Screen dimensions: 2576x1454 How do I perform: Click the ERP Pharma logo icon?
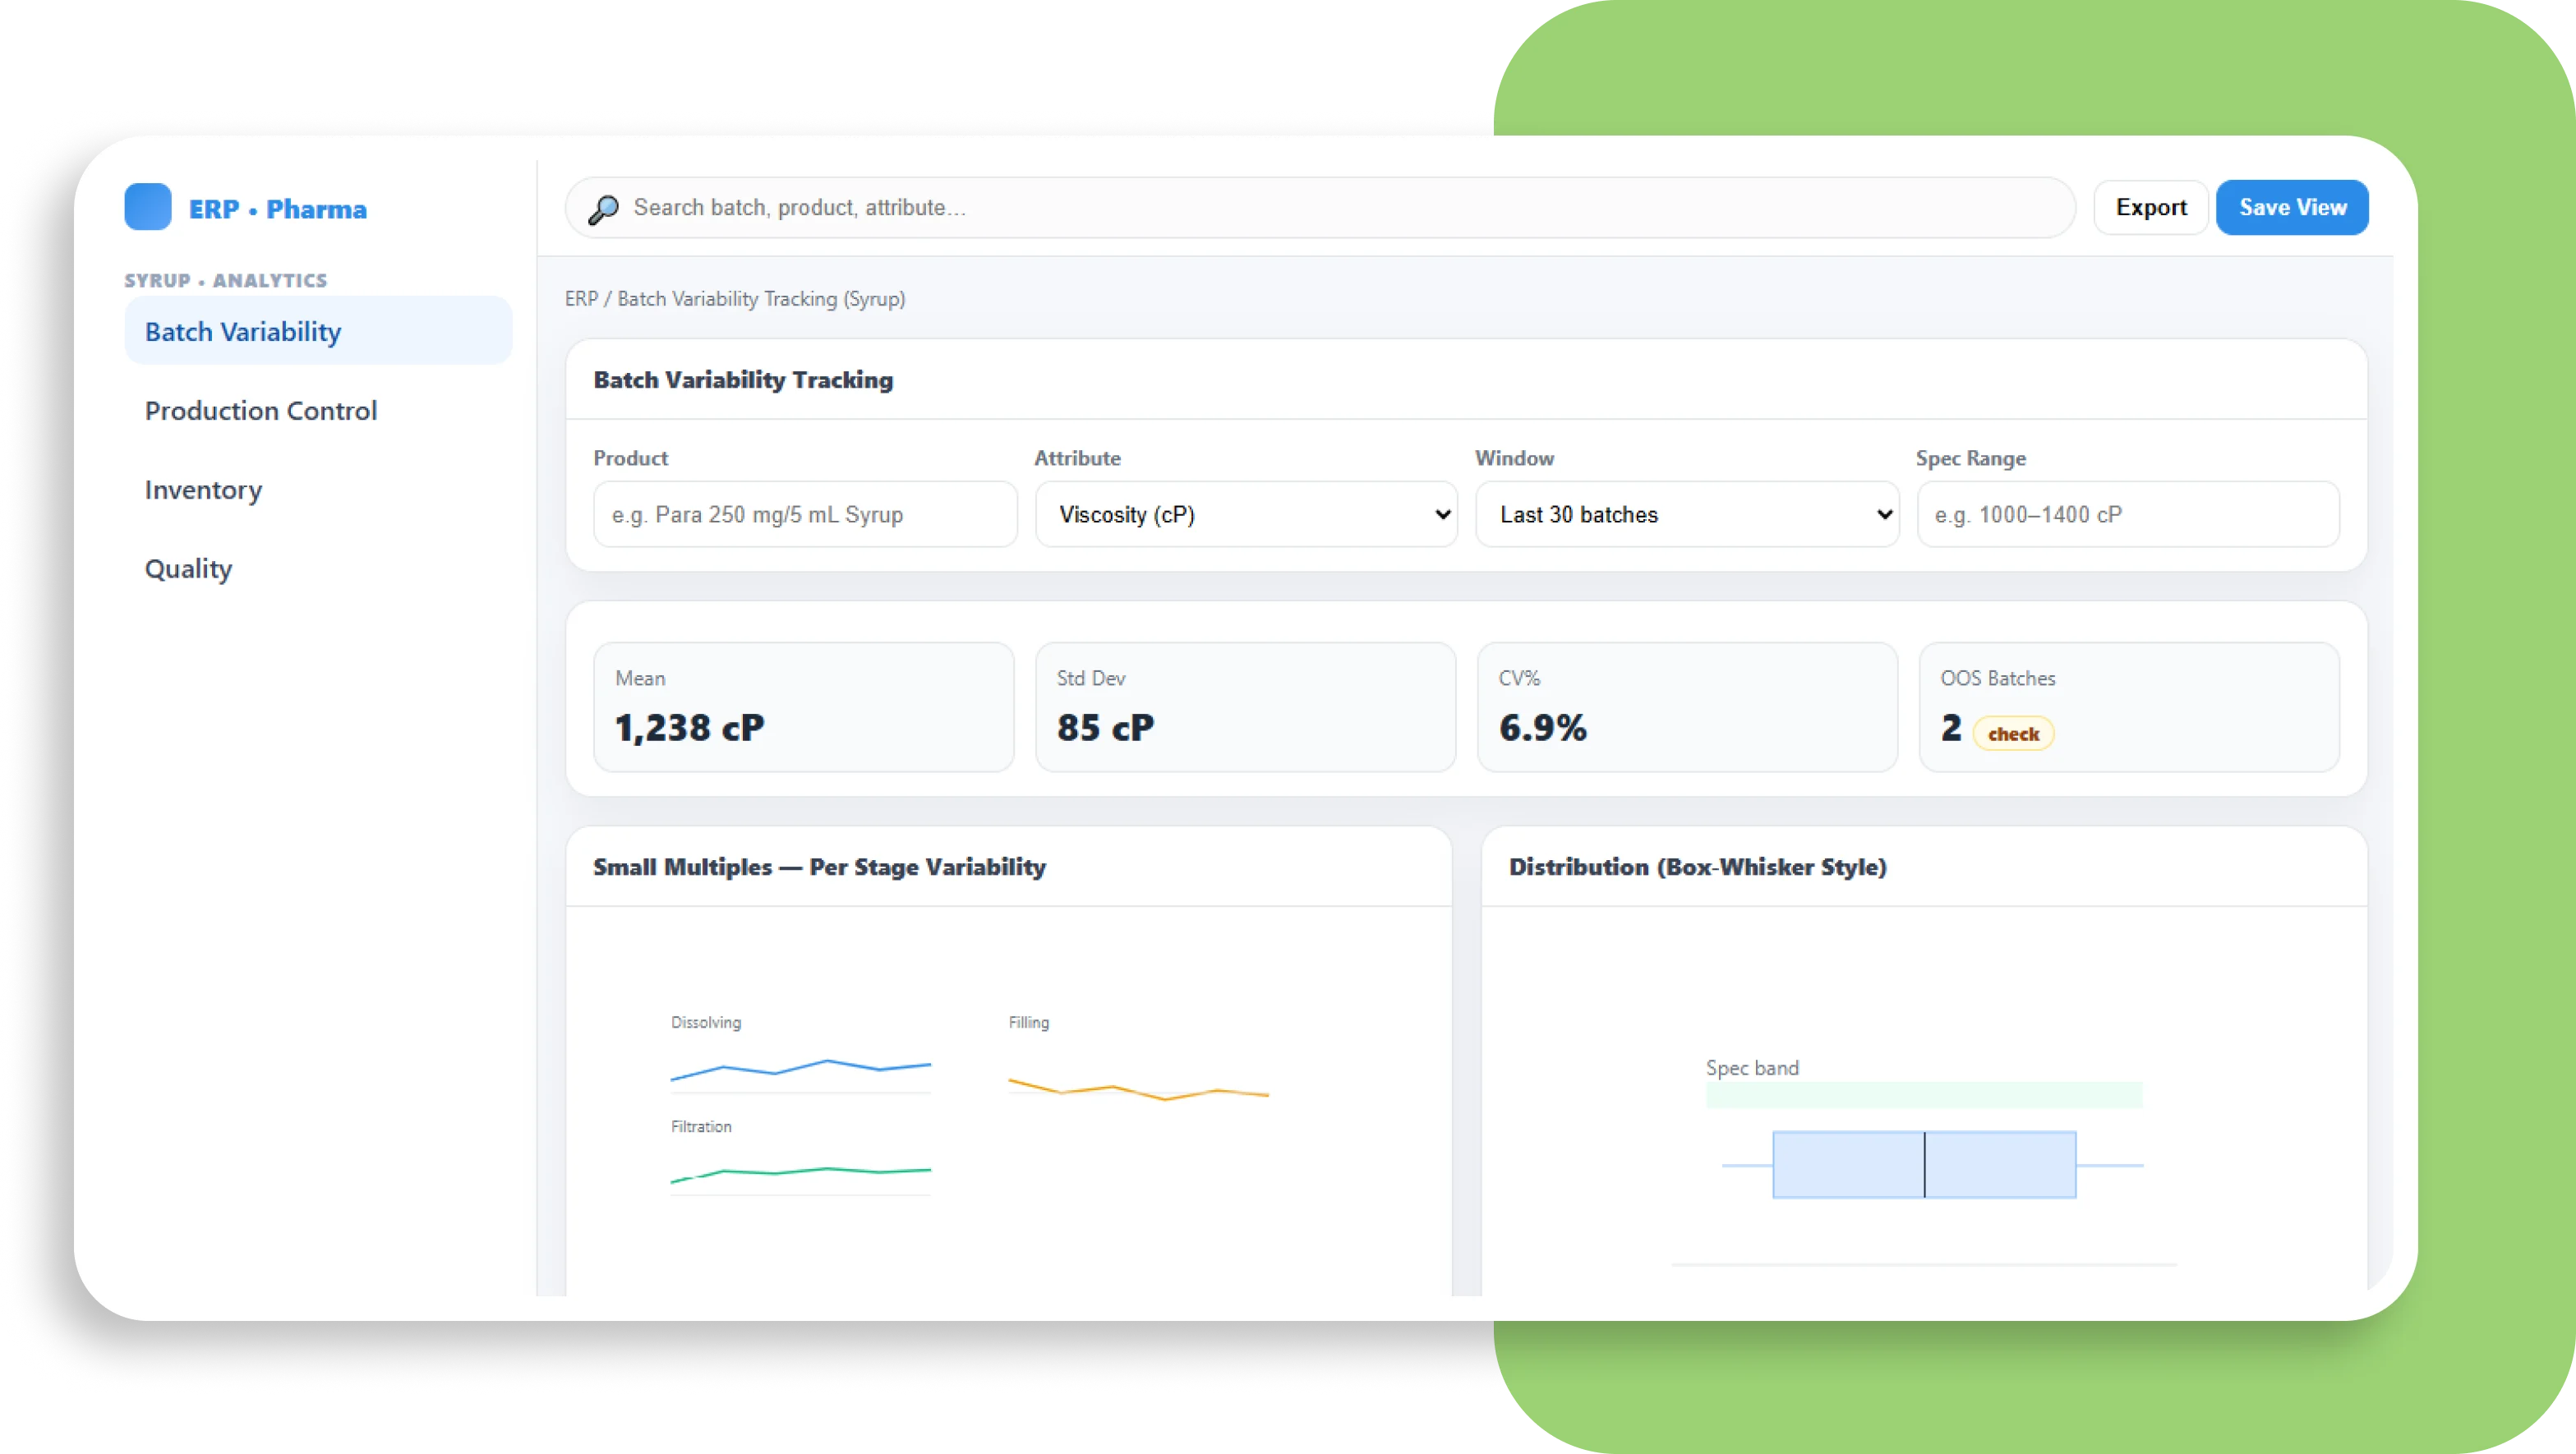[x=148, y=207]
